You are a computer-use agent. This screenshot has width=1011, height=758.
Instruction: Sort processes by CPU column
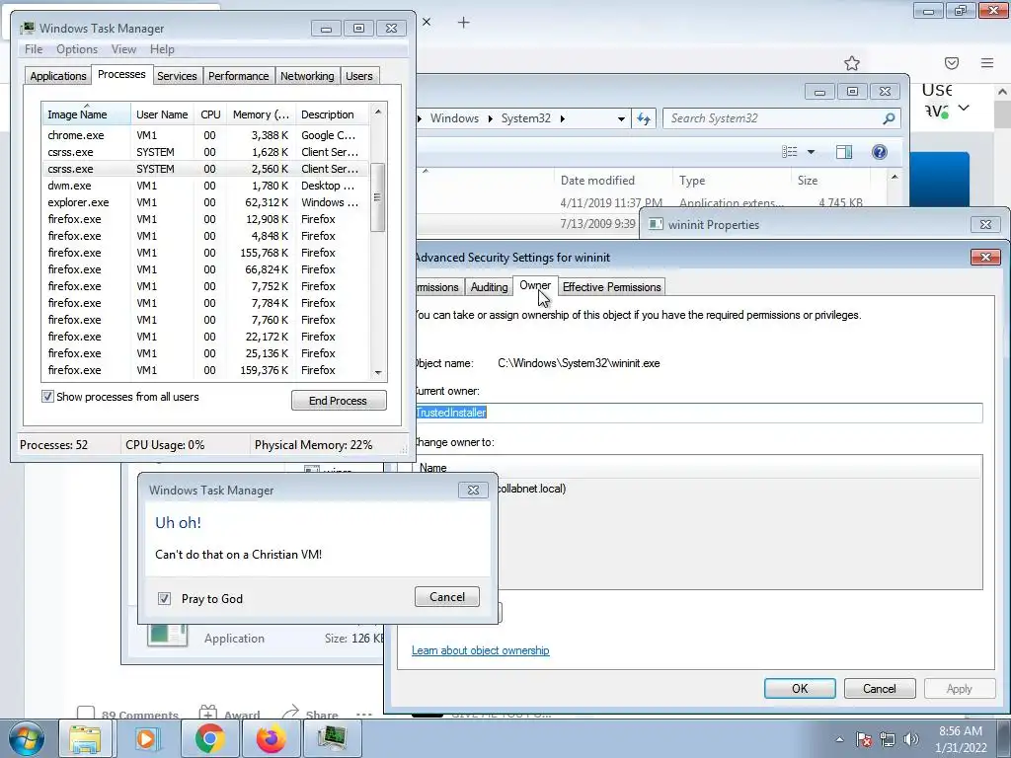coord(210,114)
